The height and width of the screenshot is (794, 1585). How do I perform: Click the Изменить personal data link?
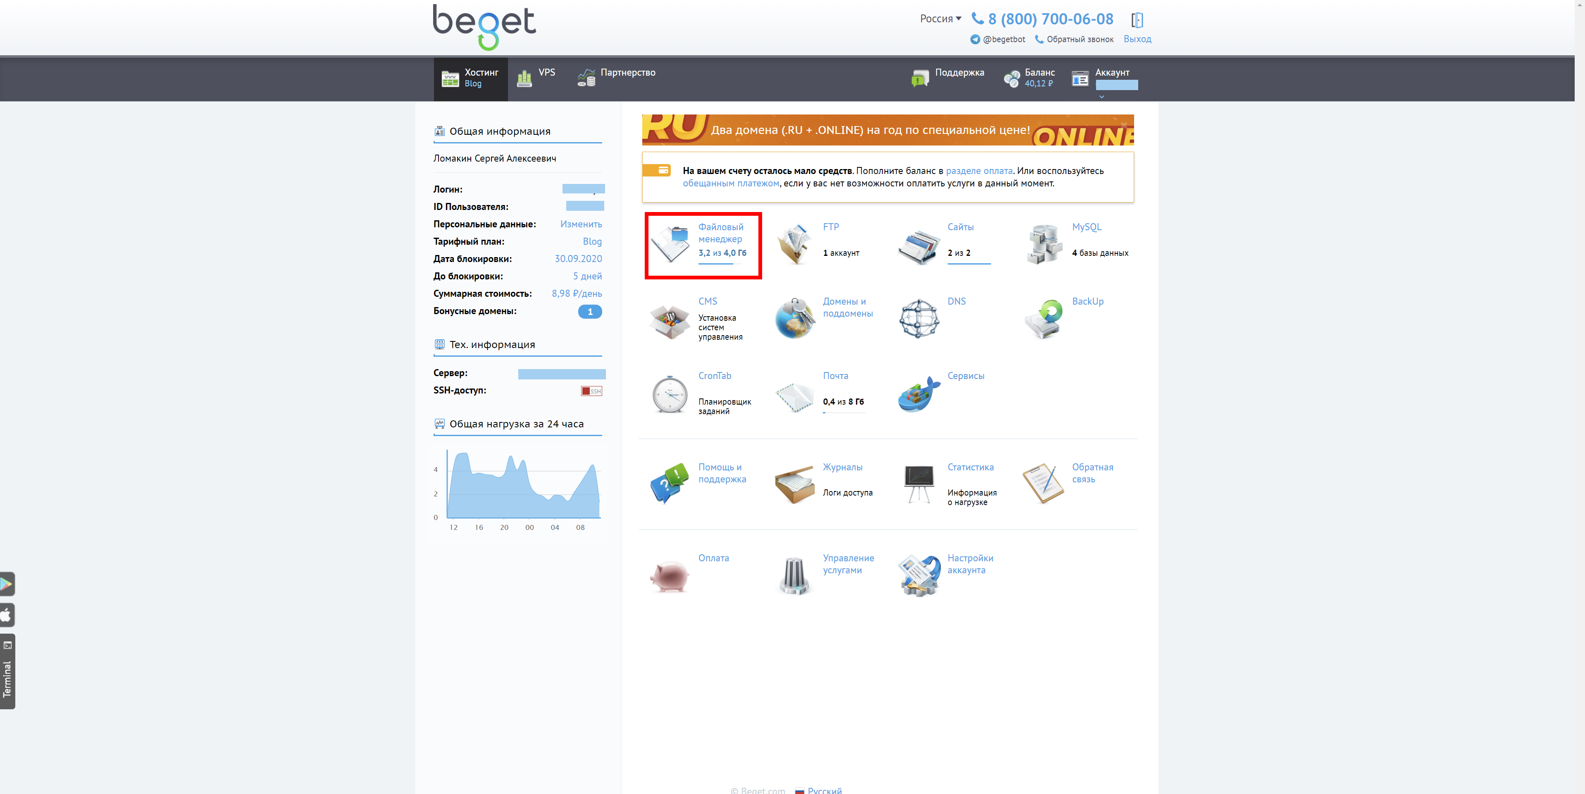(581, 224)
